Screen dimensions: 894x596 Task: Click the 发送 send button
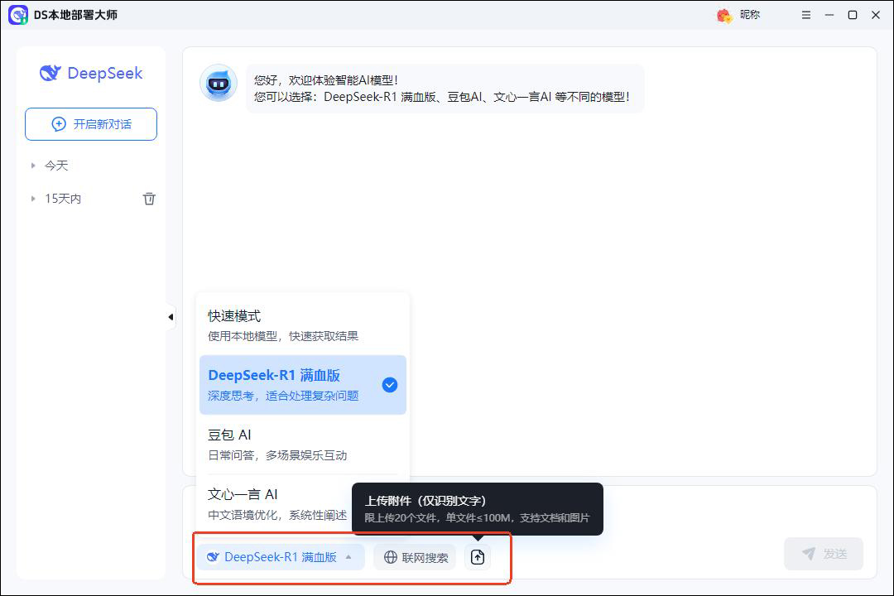[x=824, y=554]
